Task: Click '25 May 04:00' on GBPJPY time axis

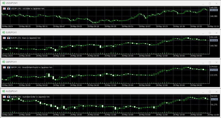Action: coord(93,85)
